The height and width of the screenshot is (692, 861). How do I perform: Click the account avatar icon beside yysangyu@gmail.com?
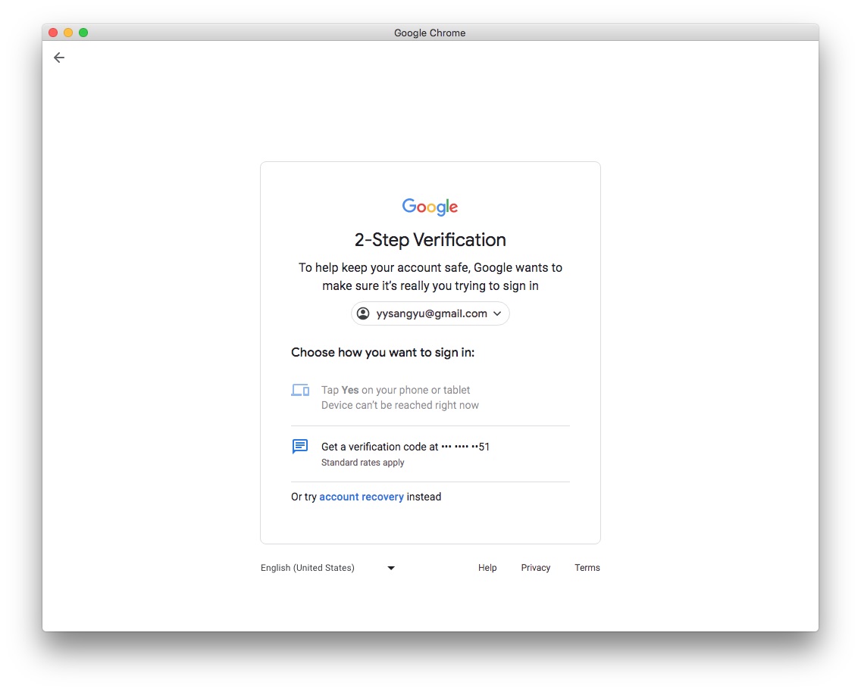[363, 313]
